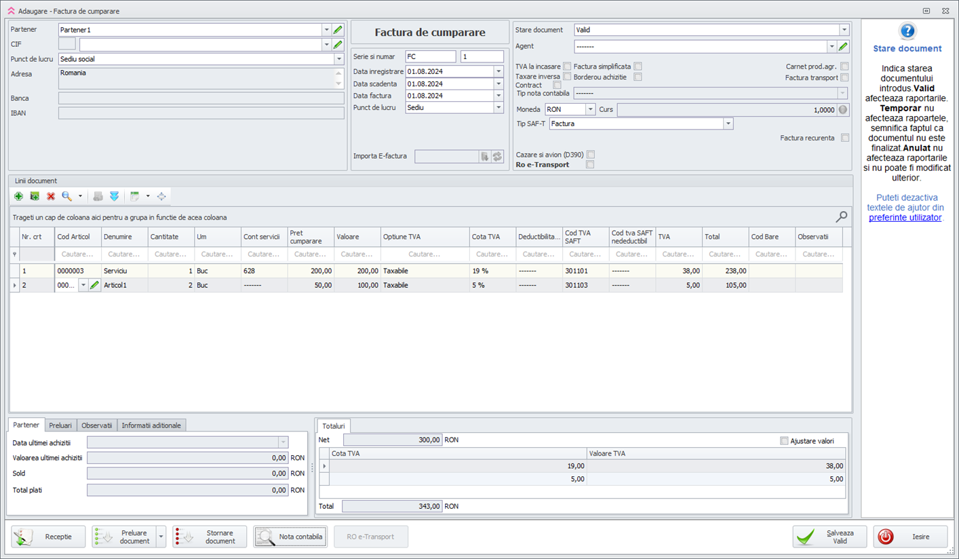Click the blue double down arrow icon
The height and width of the screenshot is (559, 959).
click(114, 196)
